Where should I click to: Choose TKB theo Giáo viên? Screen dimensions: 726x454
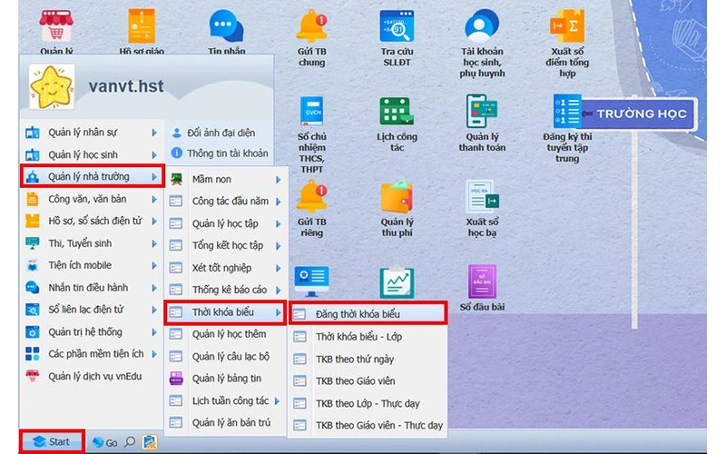click(x=368, y=380)
